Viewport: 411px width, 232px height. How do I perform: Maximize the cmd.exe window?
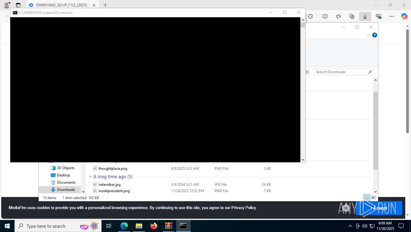click(x=285, y=12)
